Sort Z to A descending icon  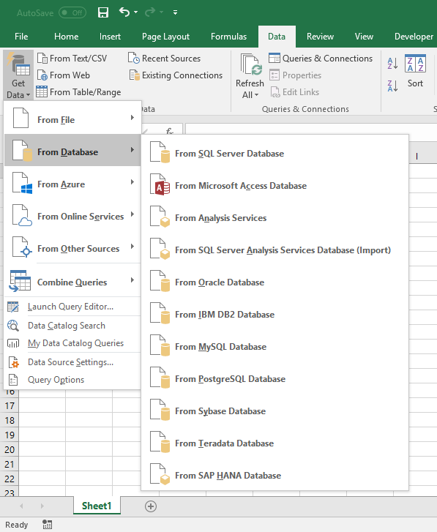(392, 86)
